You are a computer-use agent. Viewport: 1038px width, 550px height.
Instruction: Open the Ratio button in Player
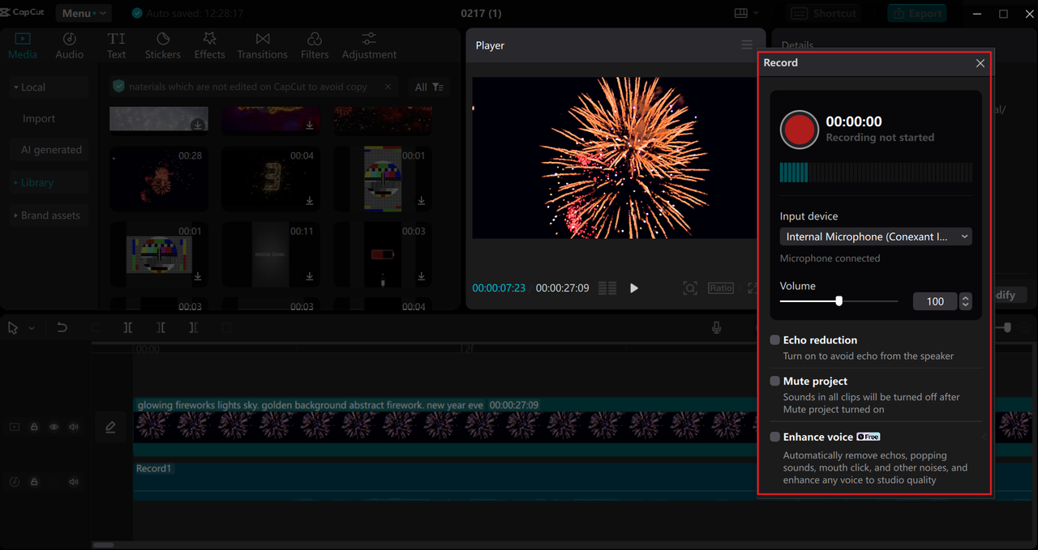click(x=721, y=288)
